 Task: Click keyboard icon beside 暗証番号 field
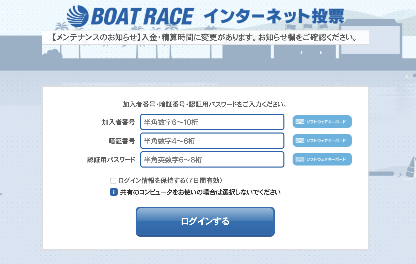click(x=300, y=140)
